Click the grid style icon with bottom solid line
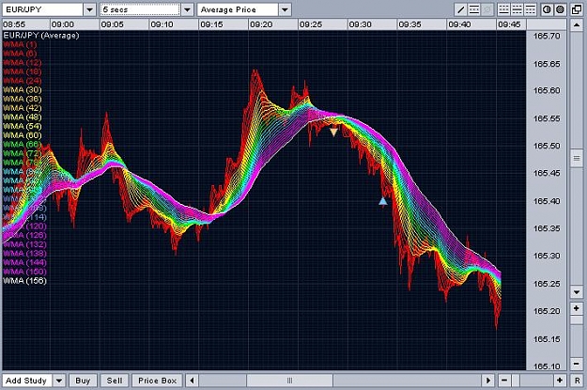Viewport: 587px width, 390px height. [x=503, y=9]
